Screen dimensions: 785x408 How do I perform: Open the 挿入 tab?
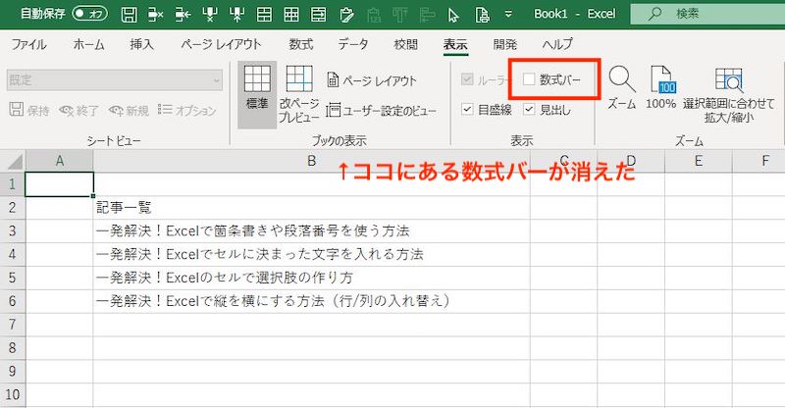coord(141,44)
